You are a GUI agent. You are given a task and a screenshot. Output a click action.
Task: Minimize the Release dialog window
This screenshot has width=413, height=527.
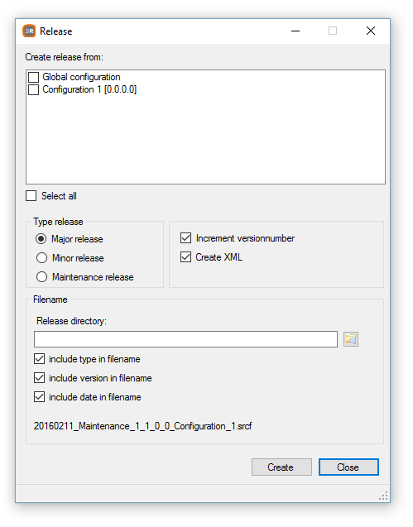(295, 31)
